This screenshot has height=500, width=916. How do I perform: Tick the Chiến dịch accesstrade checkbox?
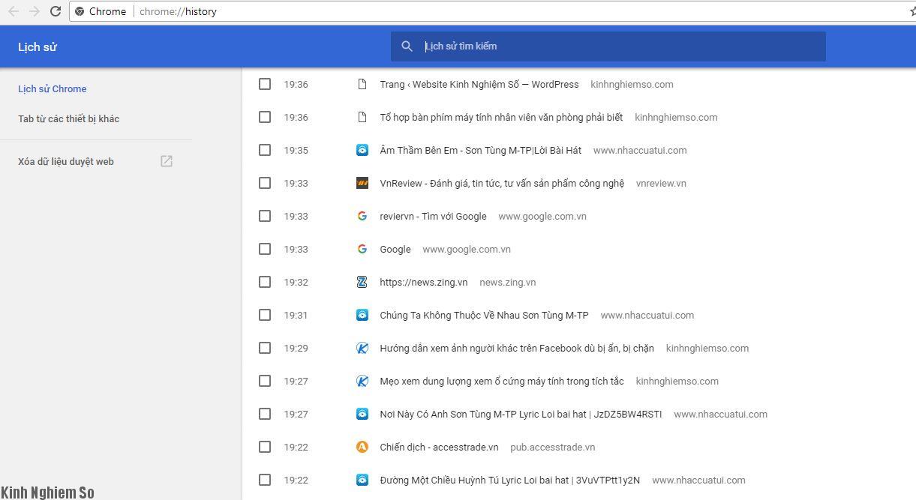265,447
